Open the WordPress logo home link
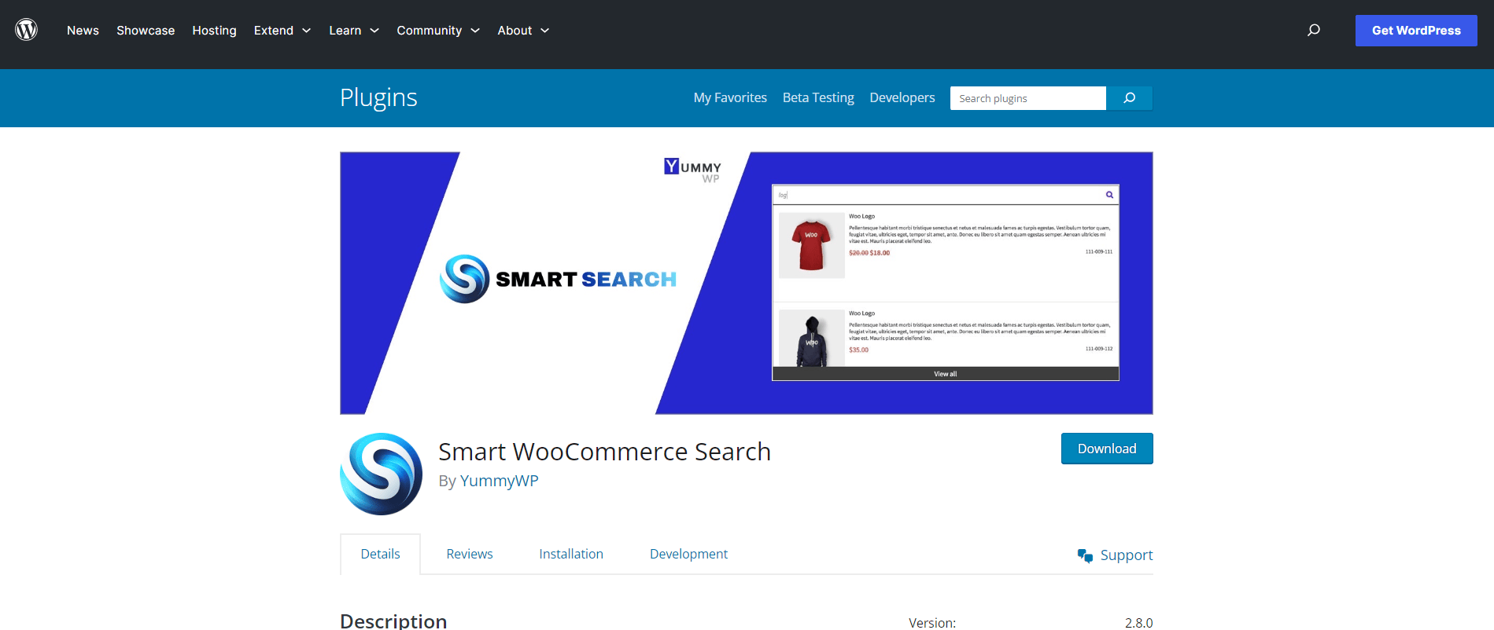Image resolution: width=1494 pixels, height=630 pixels. pyautogui.click(x=27, y=30)
